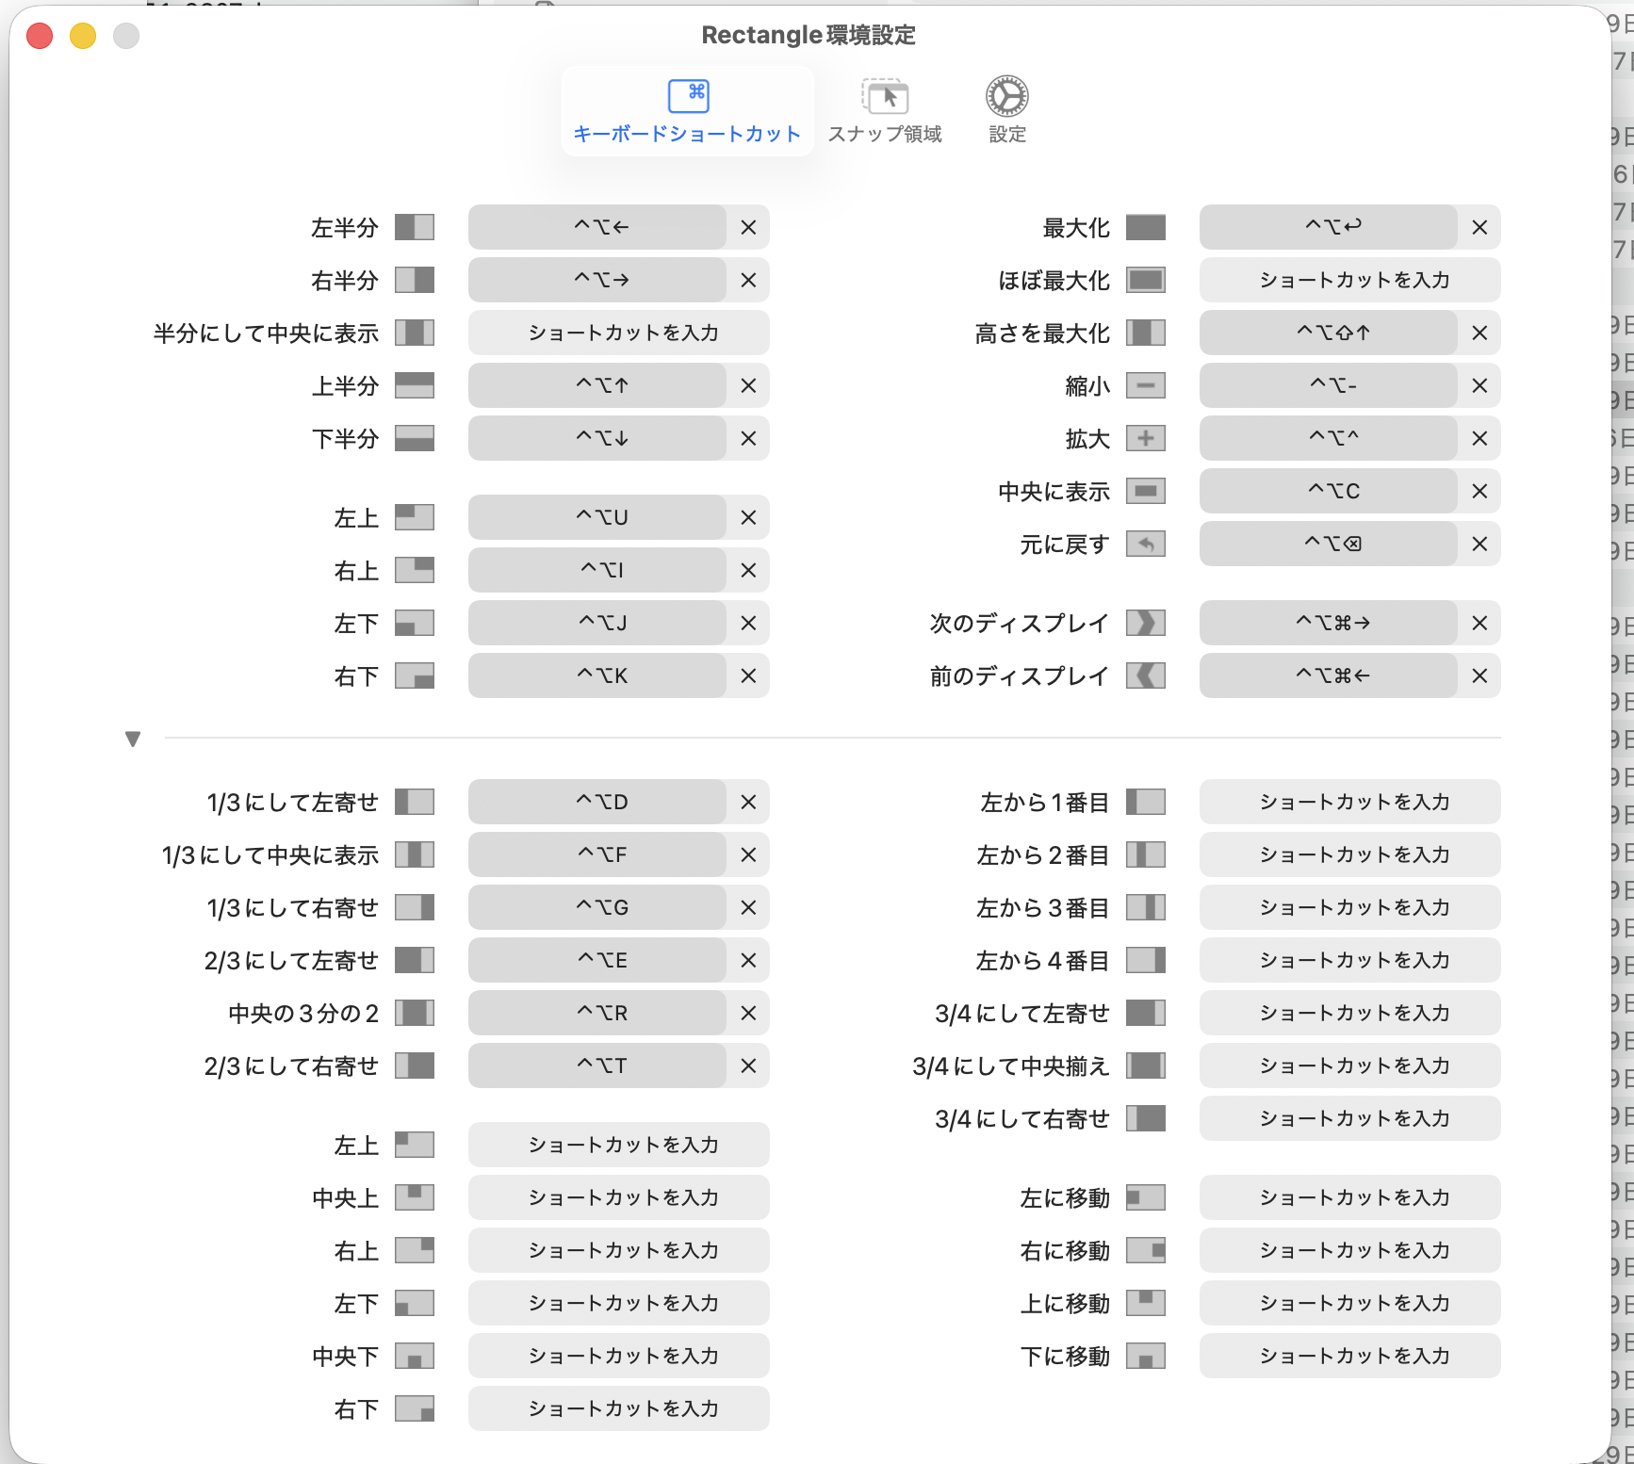Click the 元に戻す restore arrow icon
Screen dimensions: 1634x1464
coord(1145,544)
